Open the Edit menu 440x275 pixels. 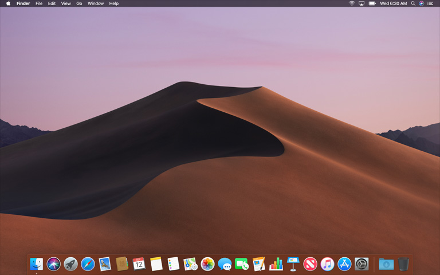[52, 3]
